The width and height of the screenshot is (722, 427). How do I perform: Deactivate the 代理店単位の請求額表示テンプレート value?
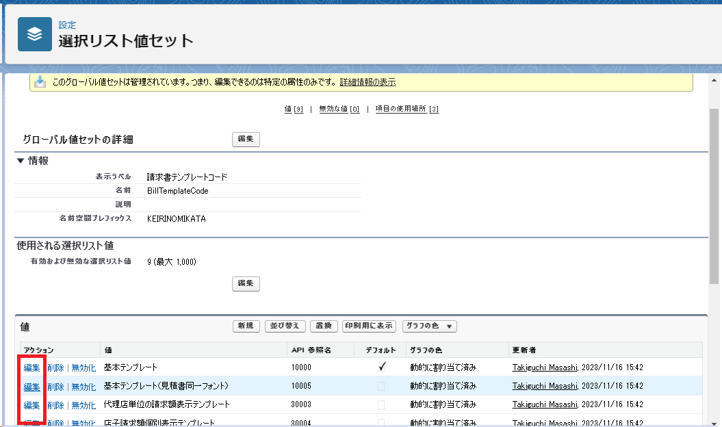[x=83, y=404]
